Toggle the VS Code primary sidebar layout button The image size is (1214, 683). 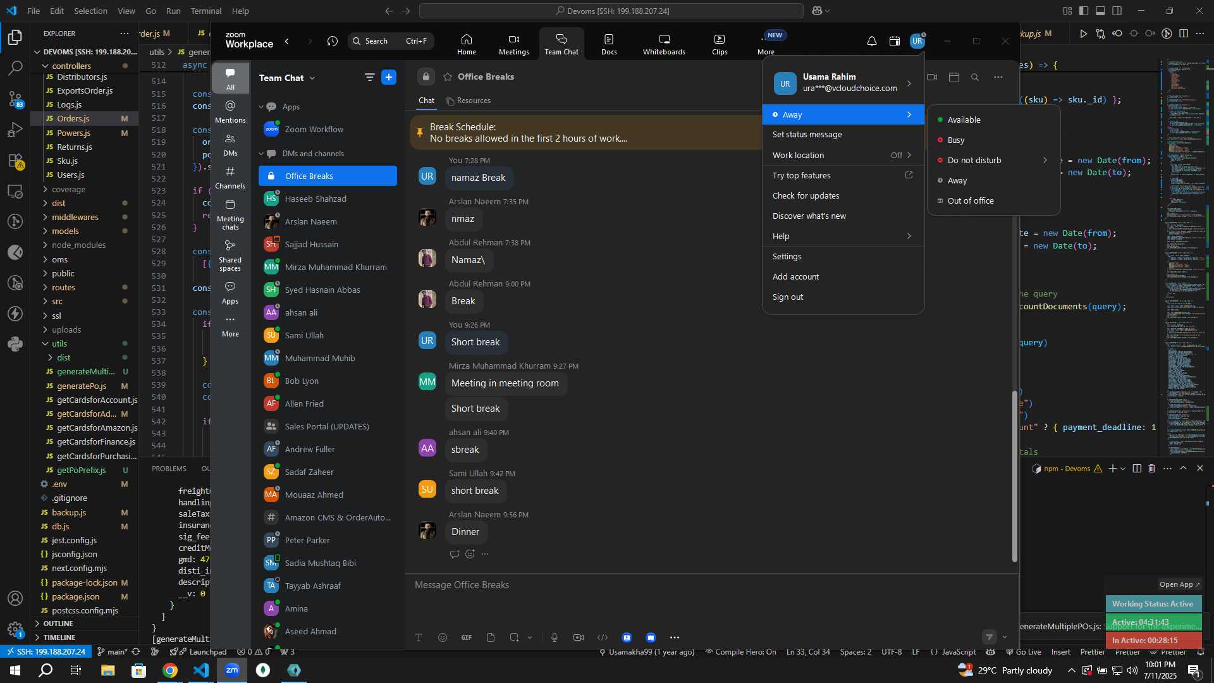(1084, 11)
